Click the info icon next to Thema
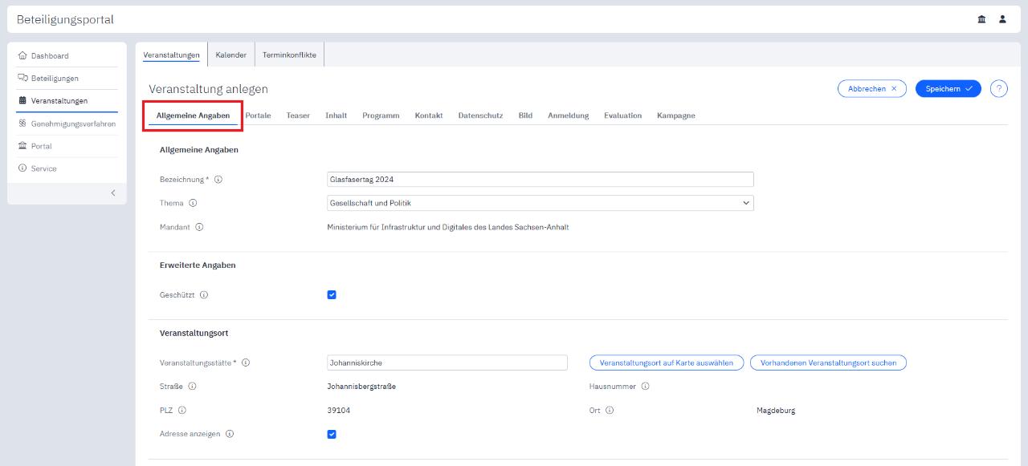Viewport: 1028px width, 466px height. (x=193, y=203)
